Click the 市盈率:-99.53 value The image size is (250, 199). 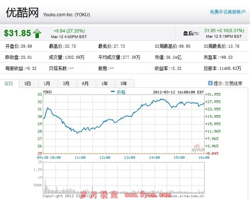[218, 57]
